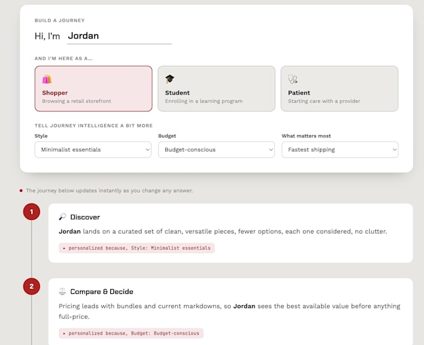Click 'Starting care with a provider' text
This screenshot has width=424, height=345.
pyautogui.click(x=324, y=101)
